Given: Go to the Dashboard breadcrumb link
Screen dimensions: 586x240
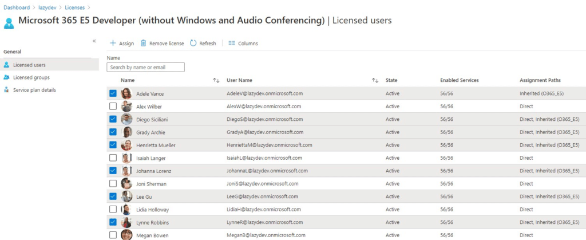Looking at the screenshot, I should [17, 7].
